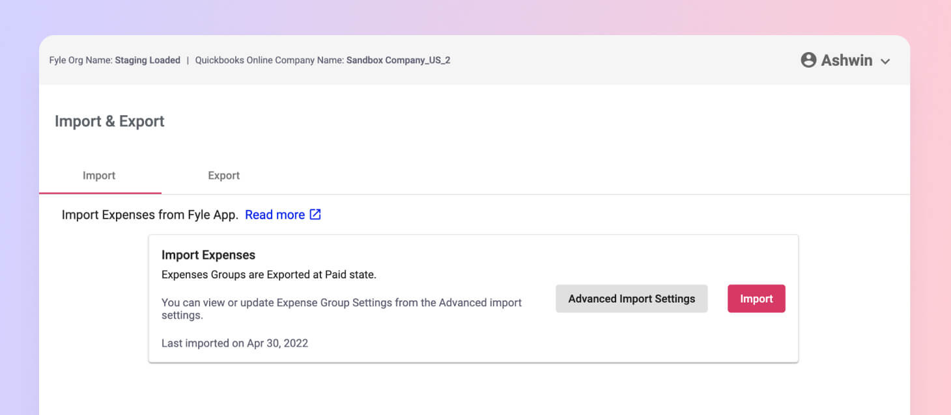Click the Sandbox Company_US_2 company name
The image size is (951, 415).
pyautogui.click(x=398, y=60)
